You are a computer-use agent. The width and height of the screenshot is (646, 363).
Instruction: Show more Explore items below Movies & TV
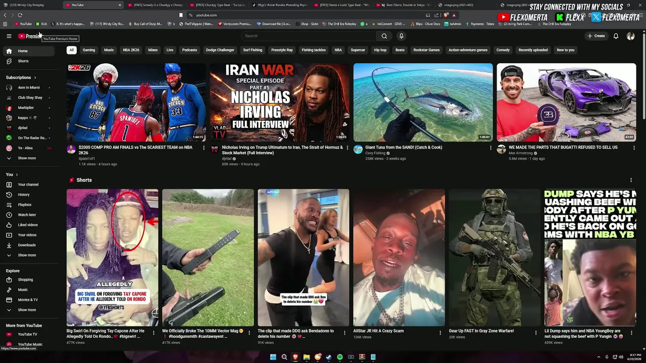click(x=29, y=310)
